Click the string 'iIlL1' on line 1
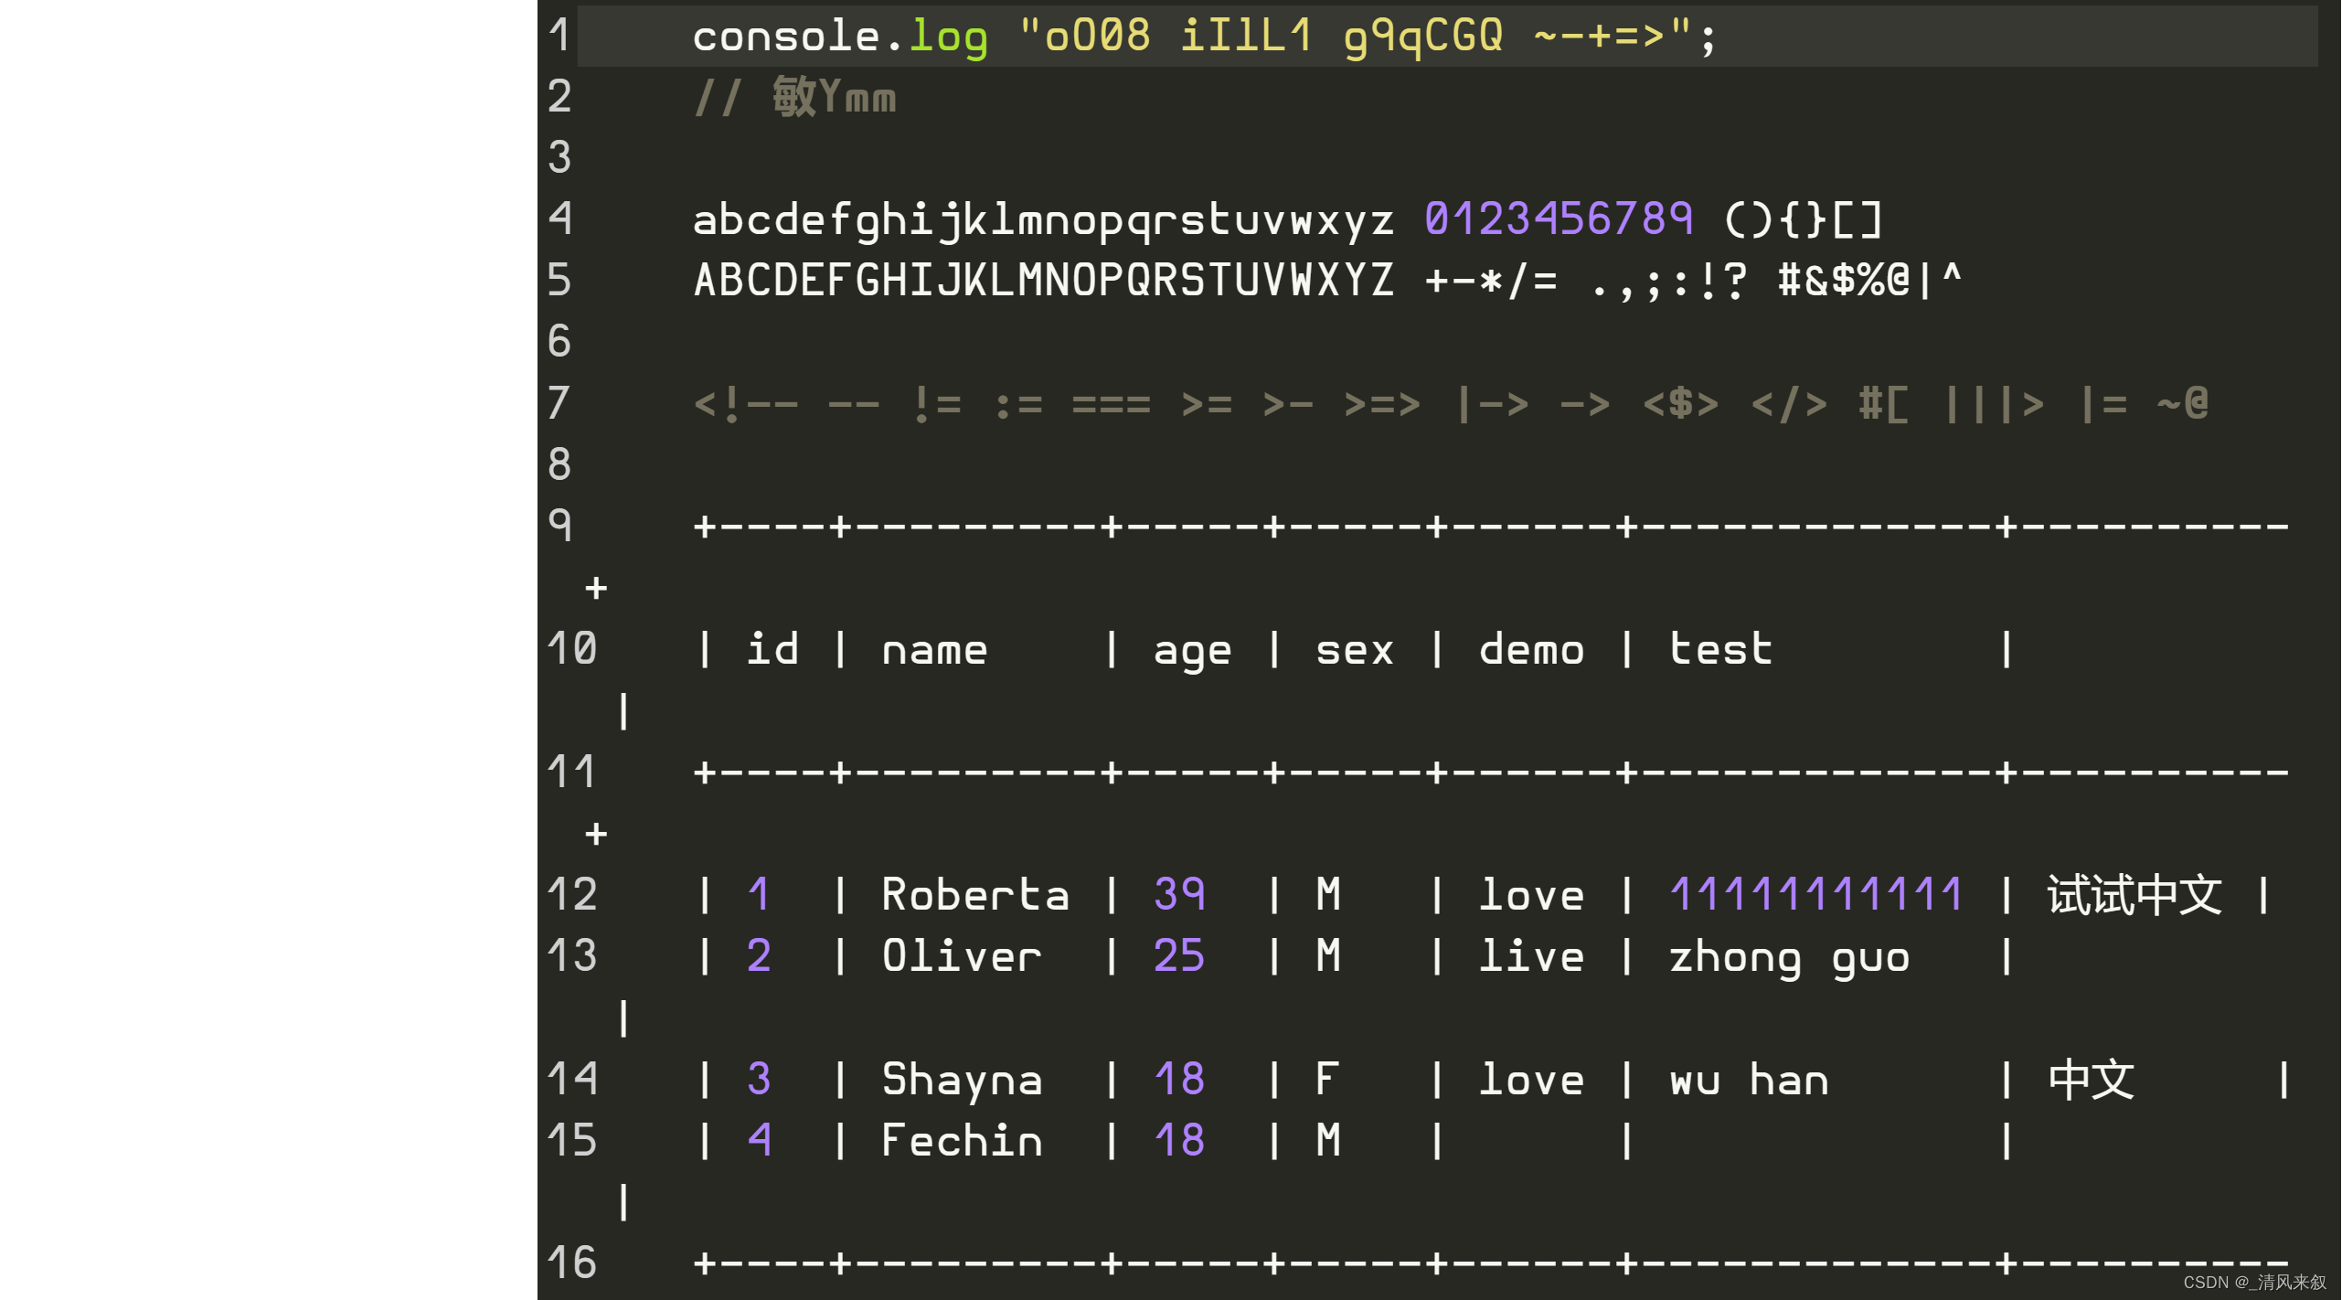The height and width of the screenshot is (1300, 2342). [1247, 37]
